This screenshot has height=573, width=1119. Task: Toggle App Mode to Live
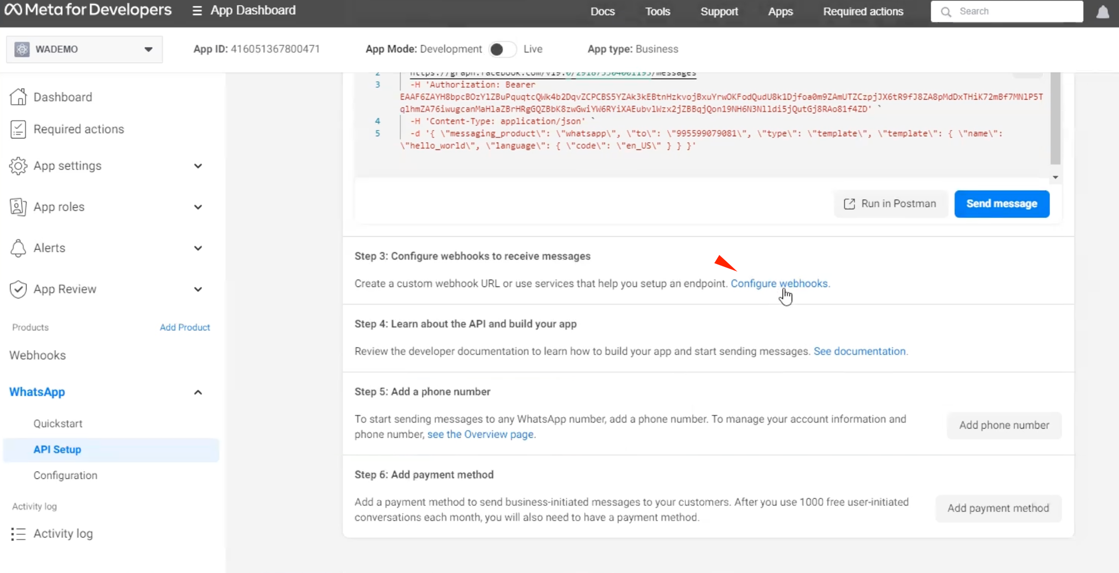(x=502, y=50)
